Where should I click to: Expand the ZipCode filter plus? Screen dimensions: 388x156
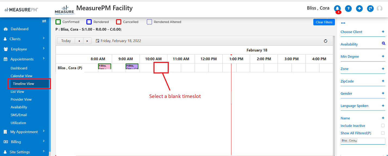pos(383,81)
